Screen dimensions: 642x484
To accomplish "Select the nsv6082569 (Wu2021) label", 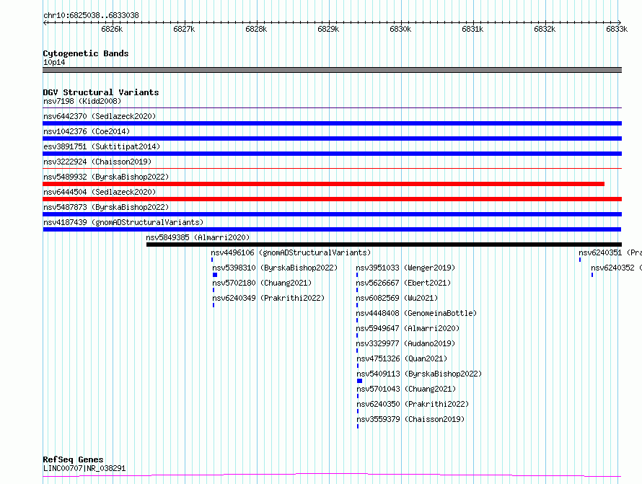I will [397, 298].
